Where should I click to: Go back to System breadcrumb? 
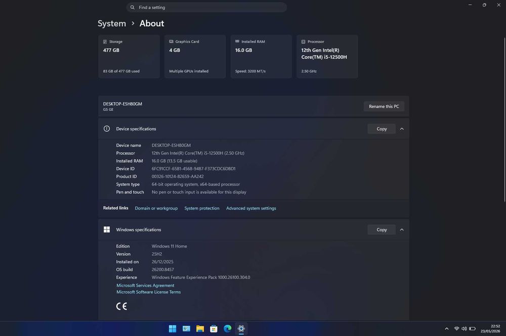pos(112,24)
